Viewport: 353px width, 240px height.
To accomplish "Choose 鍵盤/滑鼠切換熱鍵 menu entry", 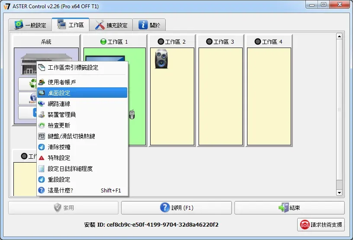I will coord(82,136).
